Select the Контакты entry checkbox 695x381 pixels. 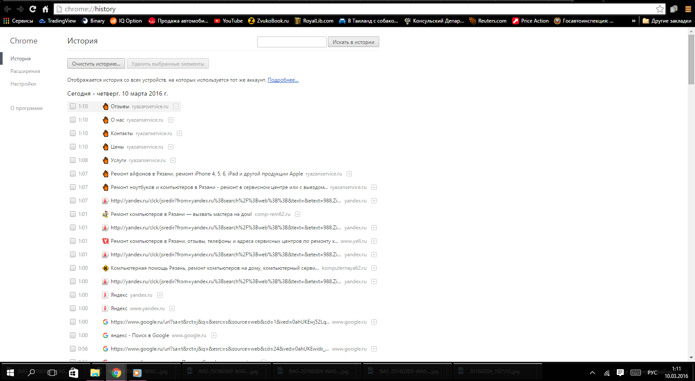coord(73,133)
